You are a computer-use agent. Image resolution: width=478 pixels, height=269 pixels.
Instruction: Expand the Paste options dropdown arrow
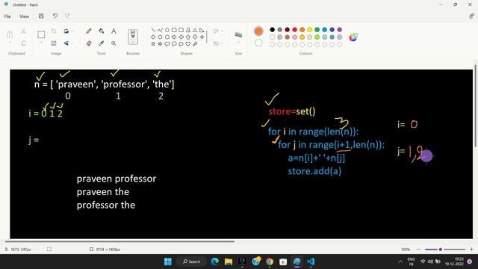click(x=10, y=43)
